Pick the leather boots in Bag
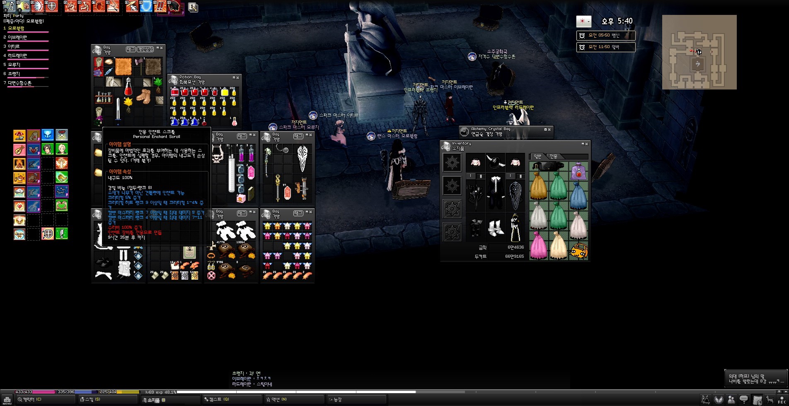 143,96
